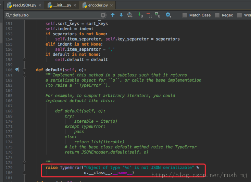Enable Regex checkbox
The image size is (251, 182).
[217, 15]
